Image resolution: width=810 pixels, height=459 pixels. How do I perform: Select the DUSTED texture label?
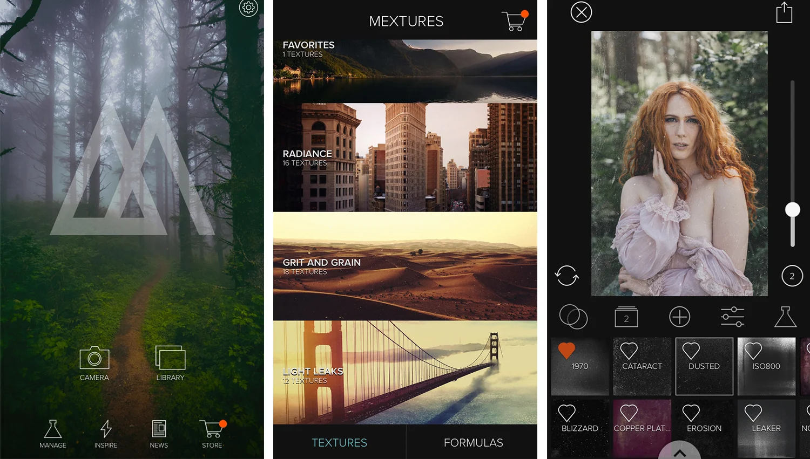(x=704, y=366)
